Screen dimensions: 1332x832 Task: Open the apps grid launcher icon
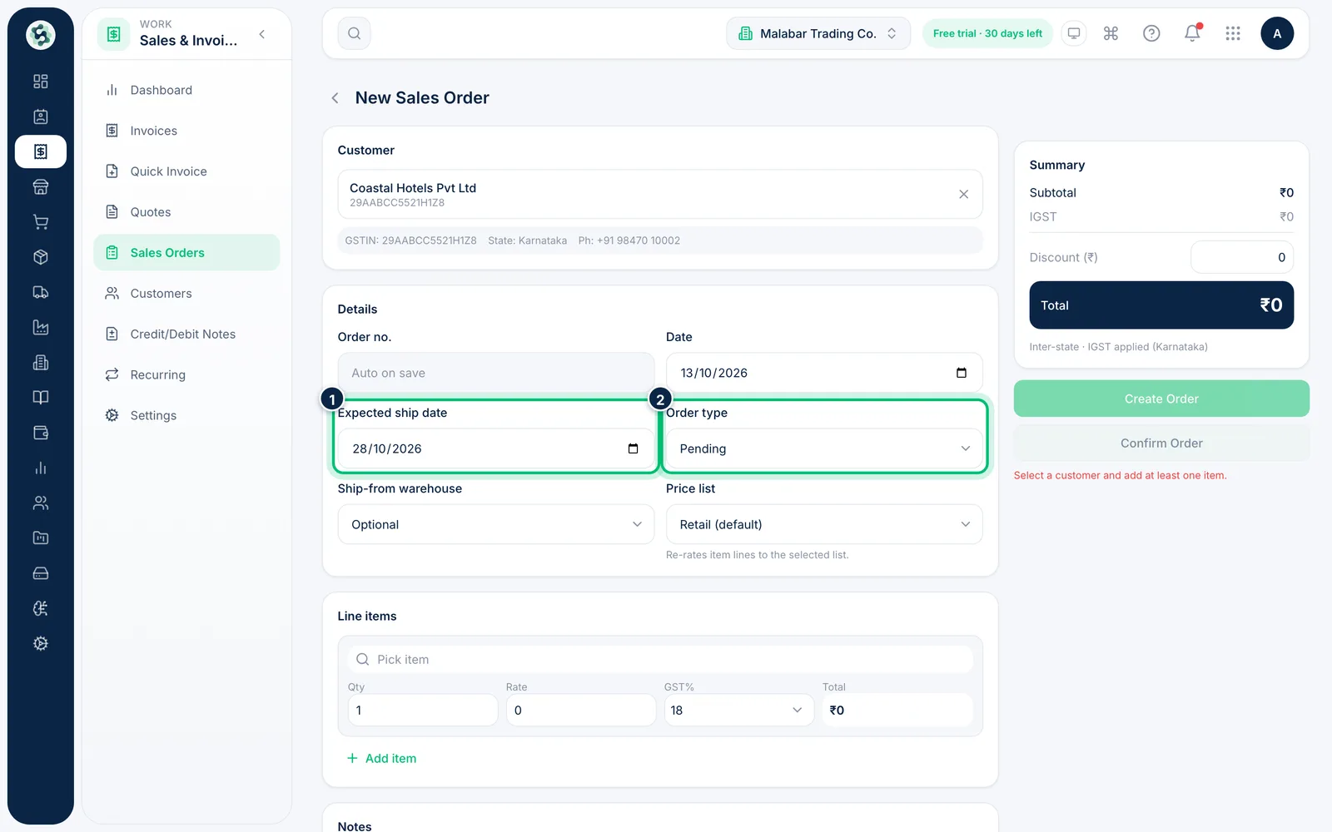coord(1233,33)
